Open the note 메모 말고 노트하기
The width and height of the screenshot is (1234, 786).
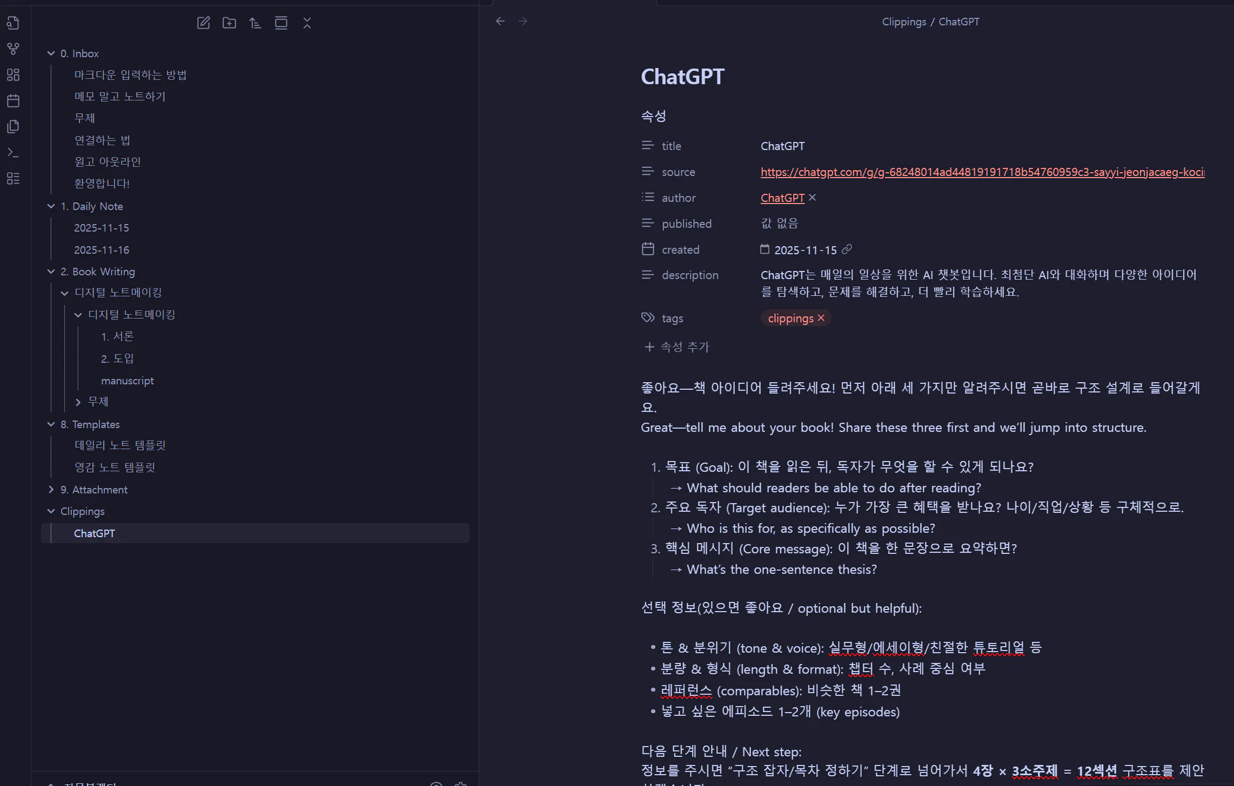click(119, 97)
